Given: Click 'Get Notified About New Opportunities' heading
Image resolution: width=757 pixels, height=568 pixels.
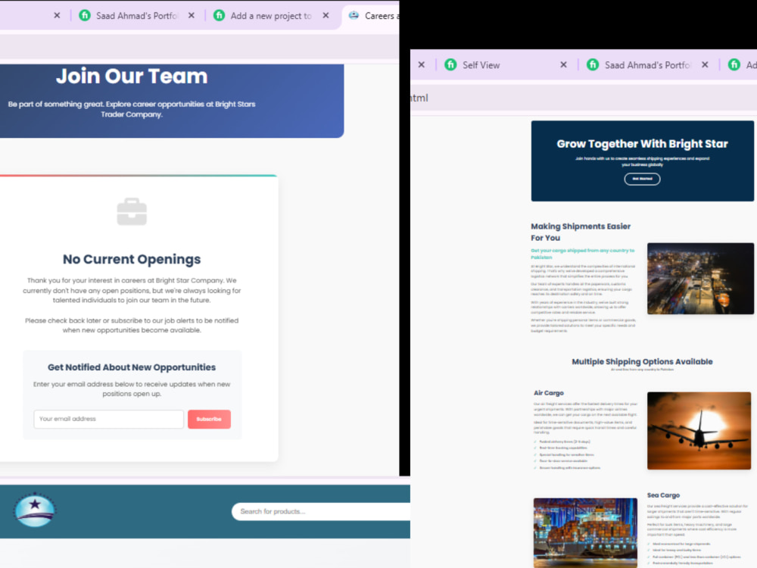Looking at the screenshot, I should (x=132, y=367).
